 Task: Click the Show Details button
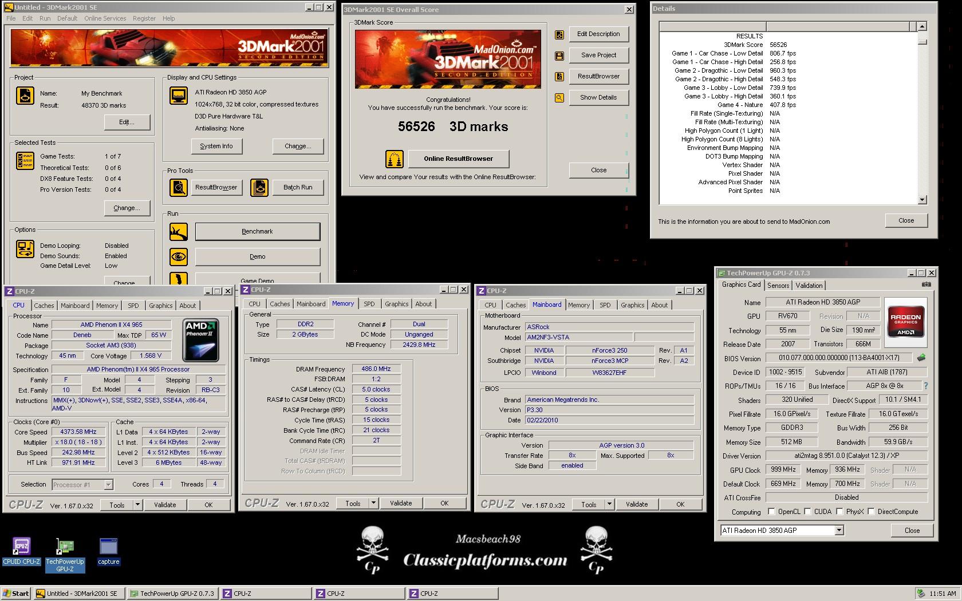598,97
